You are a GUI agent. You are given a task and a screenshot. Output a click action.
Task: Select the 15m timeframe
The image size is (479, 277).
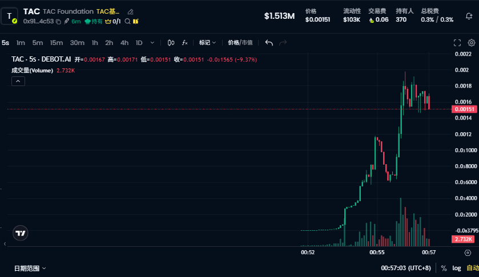57,43
